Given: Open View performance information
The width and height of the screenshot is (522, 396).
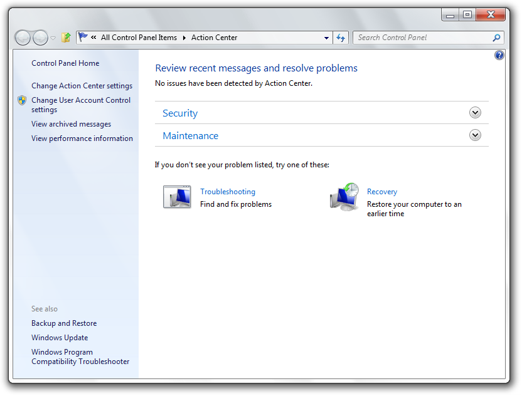Looking at the screenshot, I should click(82, 138).
